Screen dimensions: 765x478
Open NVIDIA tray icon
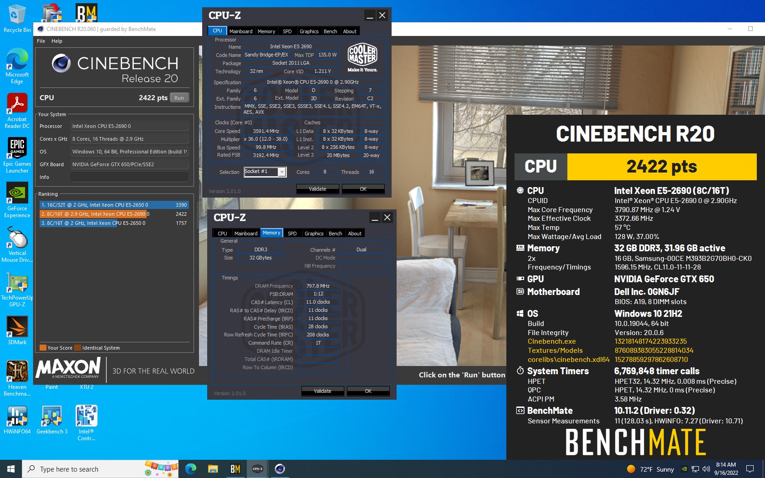684,469
